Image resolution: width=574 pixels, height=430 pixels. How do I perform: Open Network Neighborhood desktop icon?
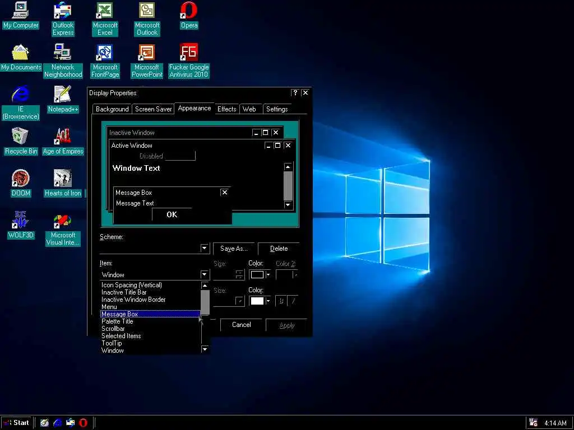pyautogui.click(x=63, y=60)
